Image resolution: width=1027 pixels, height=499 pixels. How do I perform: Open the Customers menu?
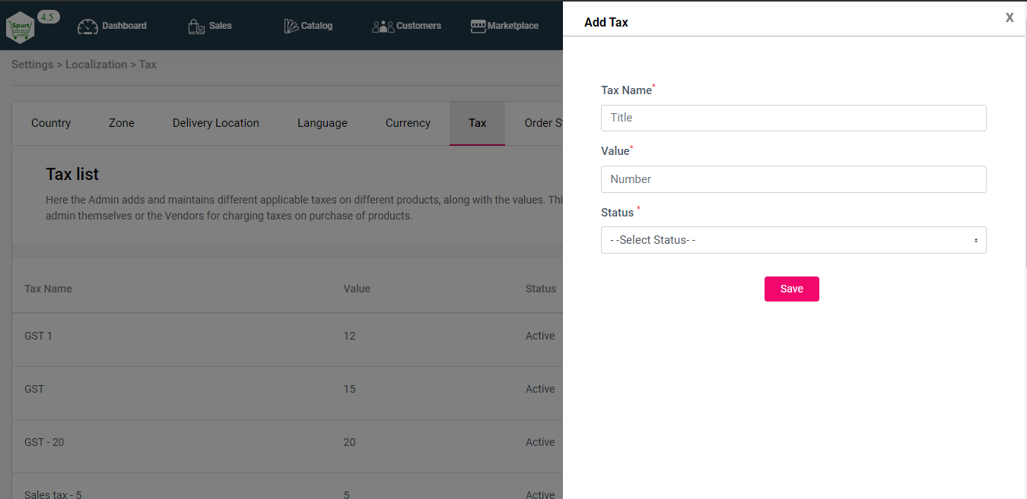(x=406, y=26)
